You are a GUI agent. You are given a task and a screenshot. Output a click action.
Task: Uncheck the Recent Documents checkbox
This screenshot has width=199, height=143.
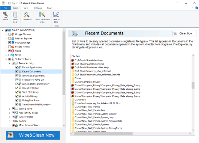pos(17,71)
